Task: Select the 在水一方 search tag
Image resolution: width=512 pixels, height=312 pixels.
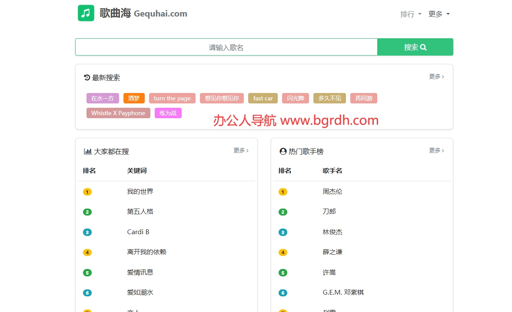Action: point(103,98)
